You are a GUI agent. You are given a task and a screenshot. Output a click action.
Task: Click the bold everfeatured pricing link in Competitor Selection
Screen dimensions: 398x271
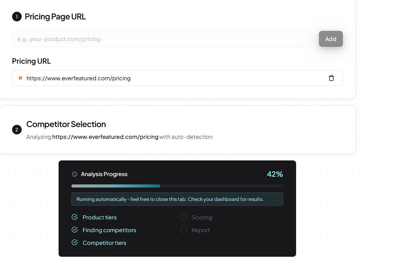click(x=105, y=137)
